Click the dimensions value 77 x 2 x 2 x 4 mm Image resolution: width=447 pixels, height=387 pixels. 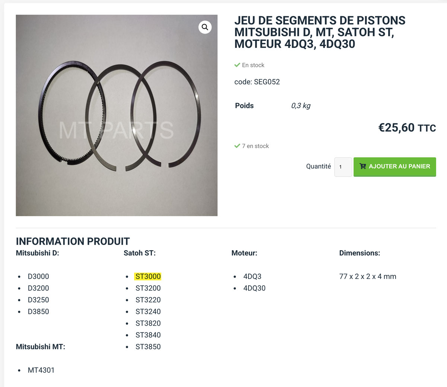pyautogui.click(x=368, y=277)
